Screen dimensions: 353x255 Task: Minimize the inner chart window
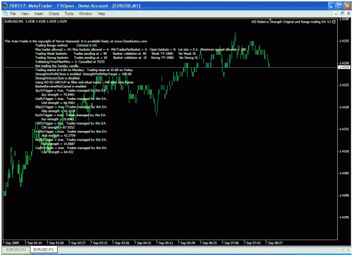[x=336, y=14]
